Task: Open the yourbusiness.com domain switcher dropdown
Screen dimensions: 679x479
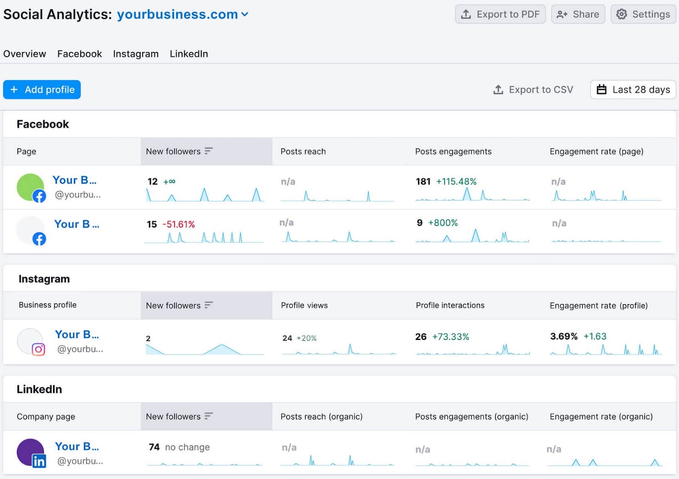Action: click(245, 14)
